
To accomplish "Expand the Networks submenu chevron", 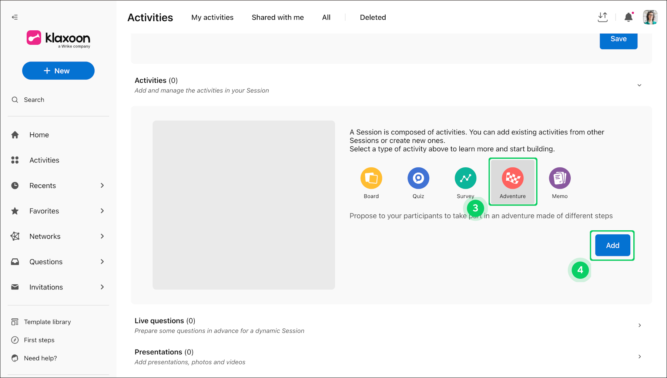I will pos(102,236).
